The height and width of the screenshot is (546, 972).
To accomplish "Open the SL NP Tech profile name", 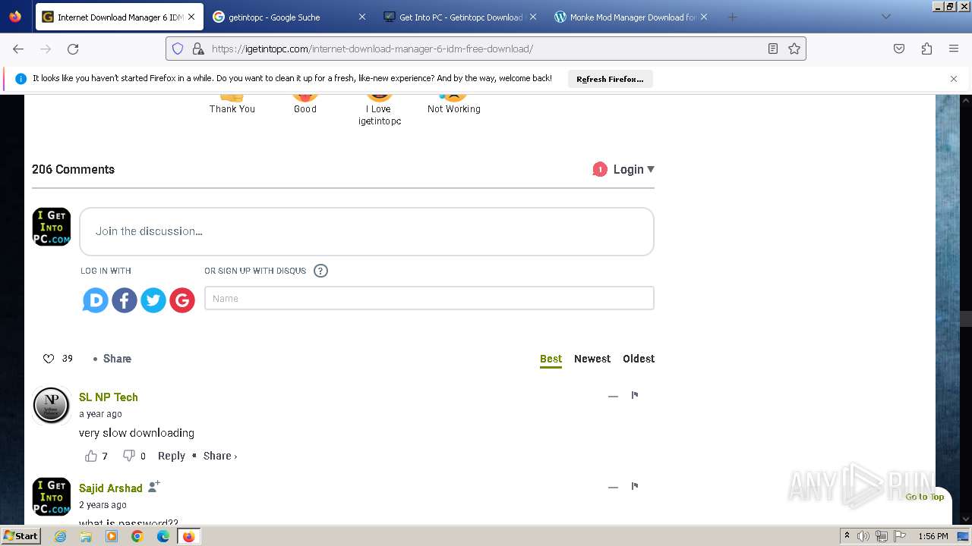I will (x=109, y=397).
